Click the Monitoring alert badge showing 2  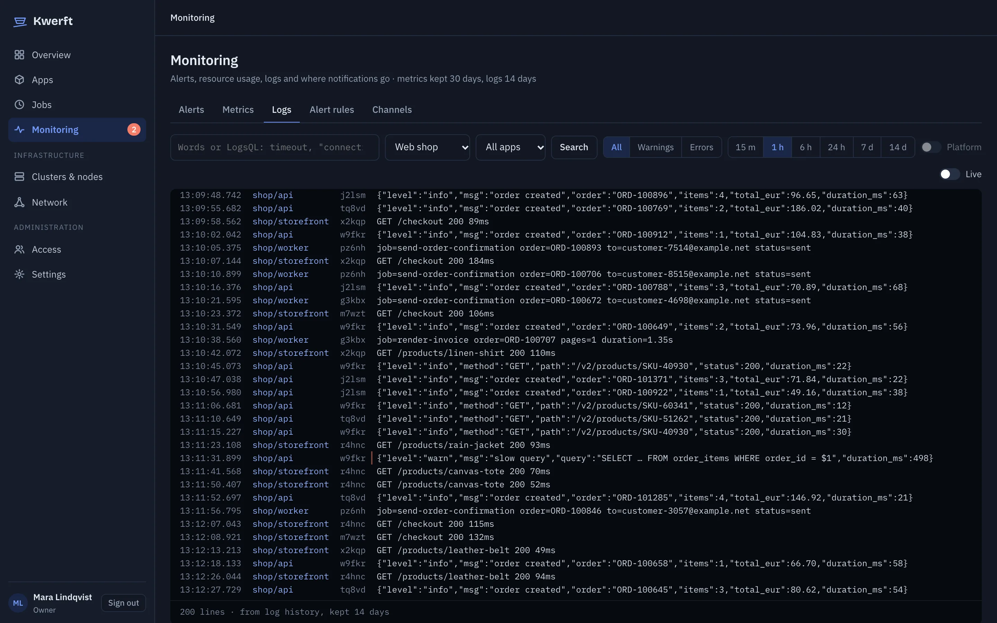(x=134, y=130)
